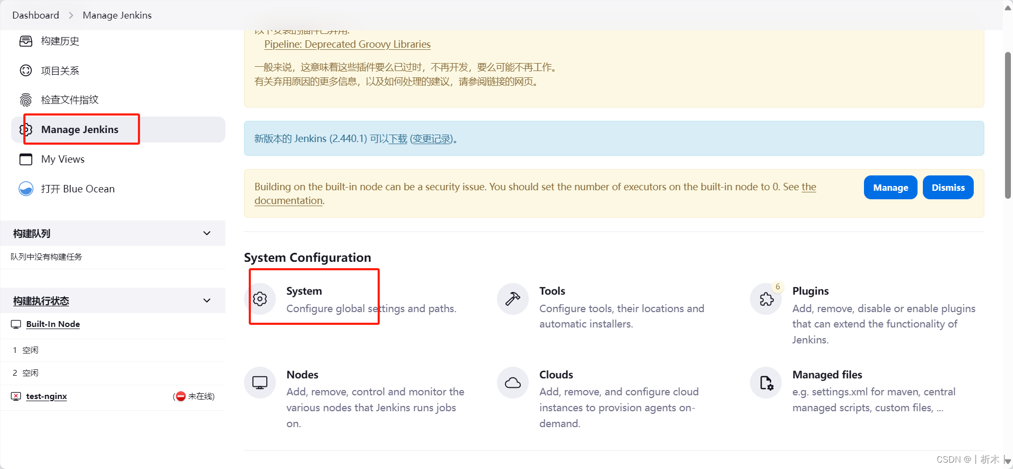Viewport: 1013px width, 469px height.
Task: Click the scrollbar up arrow
Action: point(1008,7)
